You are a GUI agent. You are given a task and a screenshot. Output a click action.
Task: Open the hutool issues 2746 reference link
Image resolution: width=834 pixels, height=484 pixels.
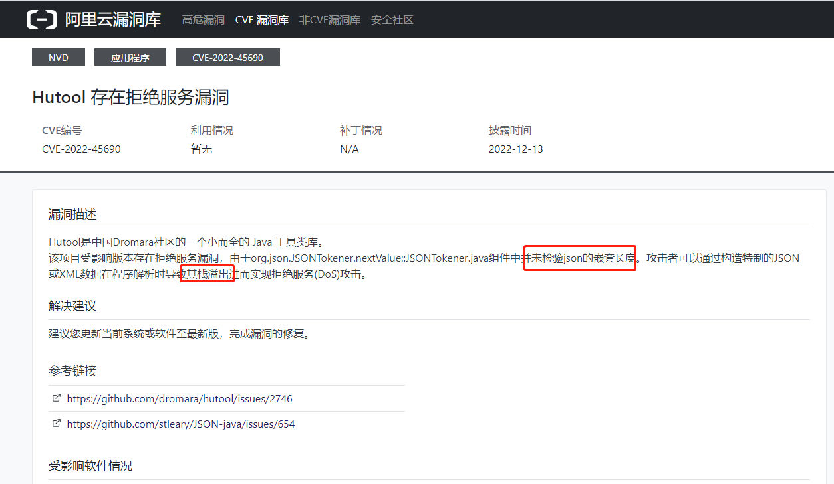point(180,399)
